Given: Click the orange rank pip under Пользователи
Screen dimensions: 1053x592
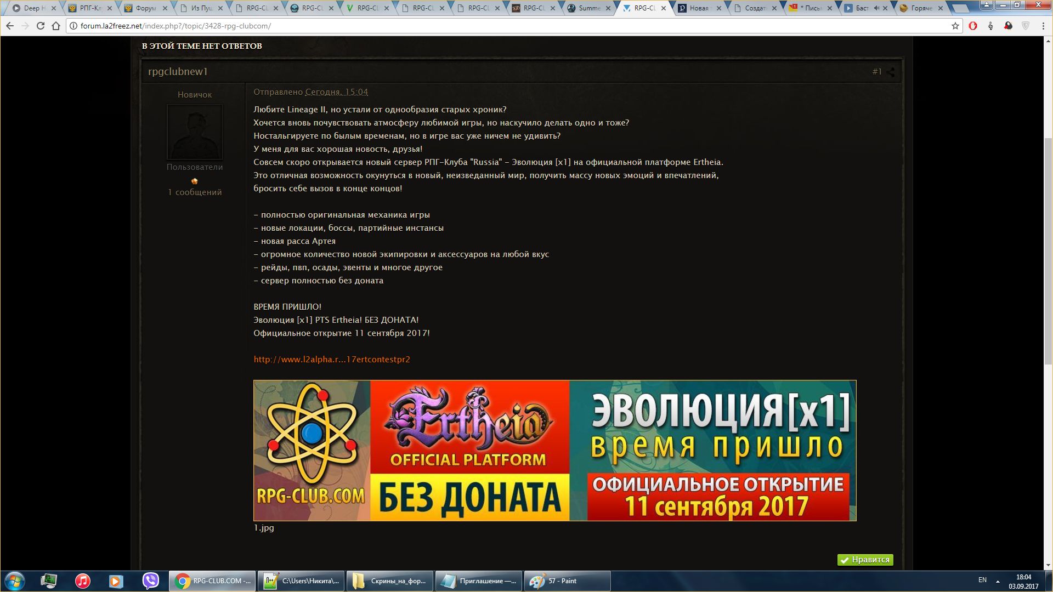Looking at the screenshot, I should point(195,181).
